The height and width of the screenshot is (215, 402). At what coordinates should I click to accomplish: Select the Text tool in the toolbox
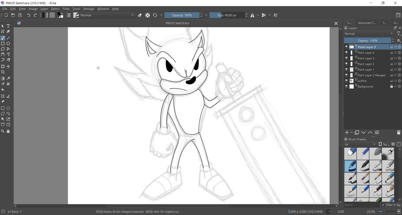(x=8, y=26)
